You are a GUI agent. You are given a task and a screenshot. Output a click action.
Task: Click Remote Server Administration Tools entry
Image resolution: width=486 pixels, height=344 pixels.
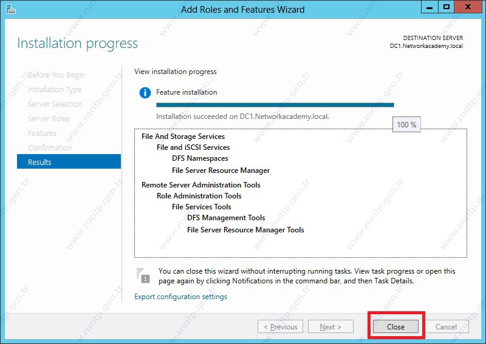click(201, 185)
